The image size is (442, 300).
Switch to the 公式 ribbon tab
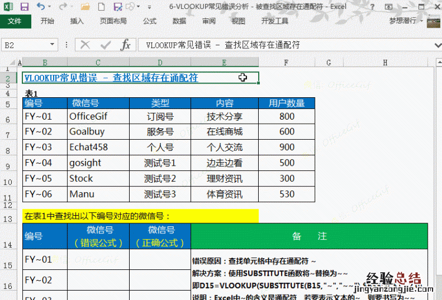click(x=150, y=21)
